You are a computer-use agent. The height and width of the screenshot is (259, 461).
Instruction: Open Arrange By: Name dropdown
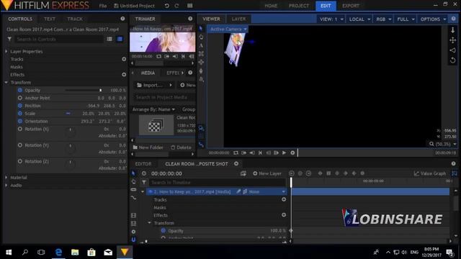click(153, 109)
